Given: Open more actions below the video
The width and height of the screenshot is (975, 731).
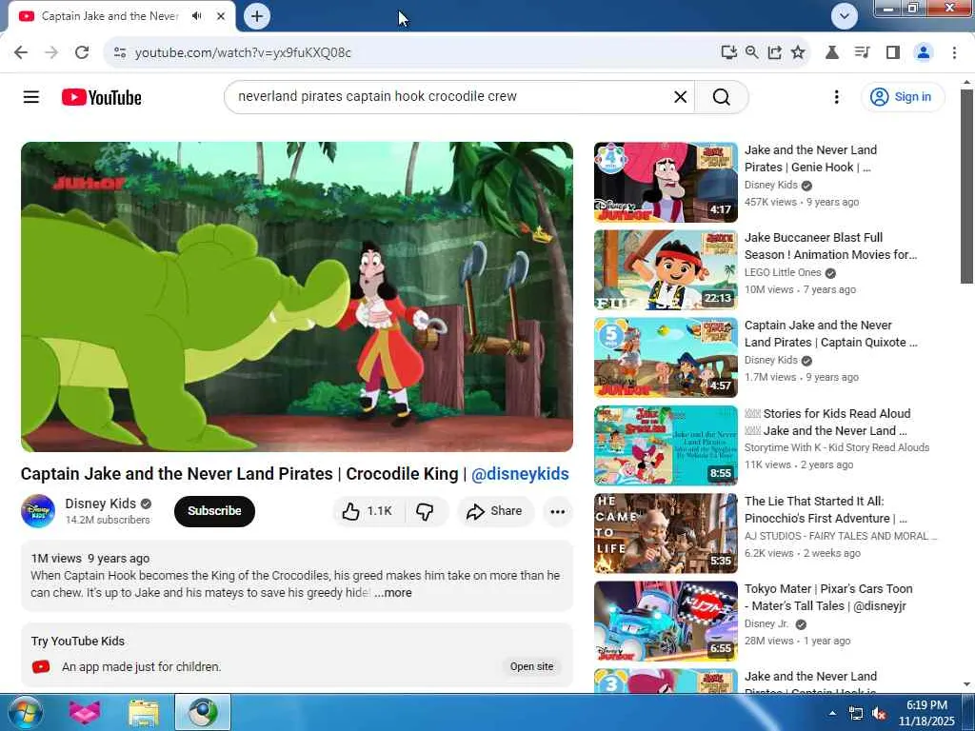Looking at the screenshot, I should [x=558, y=511].
